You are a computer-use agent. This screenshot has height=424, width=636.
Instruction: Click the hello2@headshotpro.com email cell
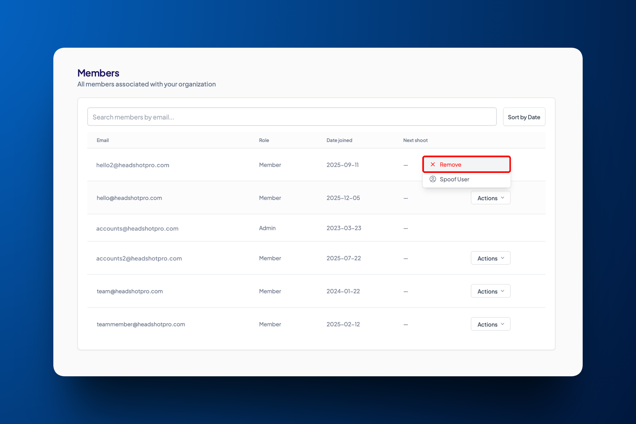click(x=132, y=165)
